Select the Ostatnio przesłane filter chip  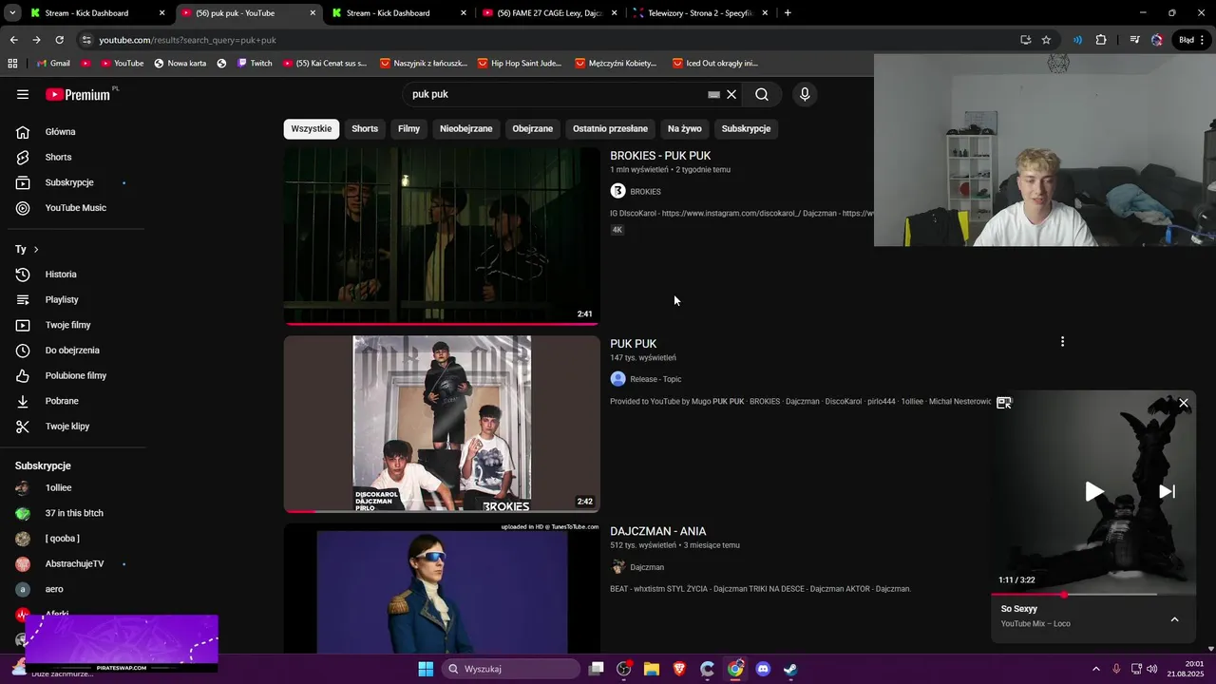click(x=610, y=129)
